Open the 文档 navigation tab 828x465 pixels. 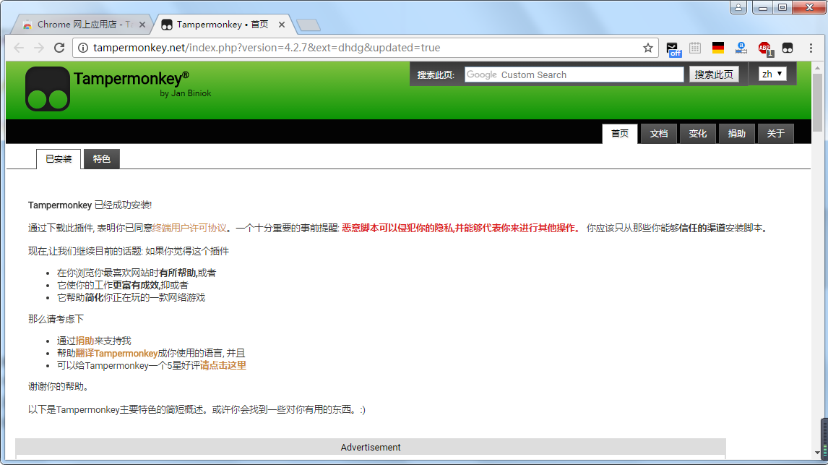click(x=658, y=134)
